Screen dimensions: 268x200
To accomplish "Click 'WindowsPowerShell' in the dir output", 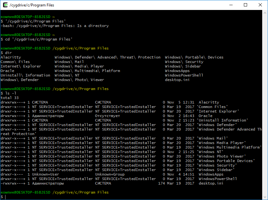I will pos(184,75).
